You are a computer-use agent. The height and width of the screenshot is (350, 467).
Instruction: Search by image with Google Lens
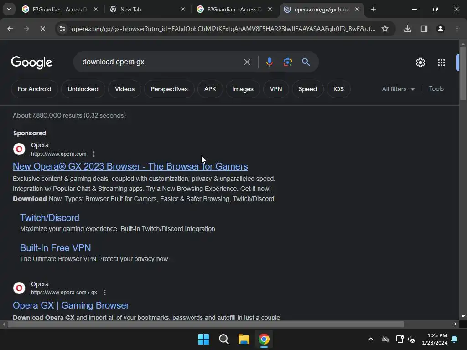tap(287, 62)
